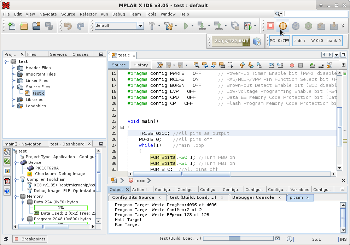Viewport: 350px width, 245px height.
Task: Click the Dashboard project properties wrench icon
Action: (x=7, y=152)
